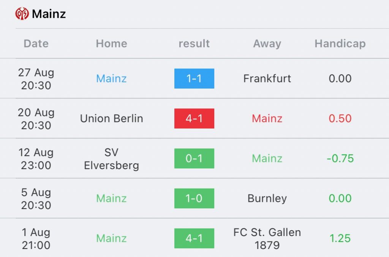Viewport: 389px width, 257px height.
Task: Click the Away column header
Action: pyautogui.click(x=267, y=44)
